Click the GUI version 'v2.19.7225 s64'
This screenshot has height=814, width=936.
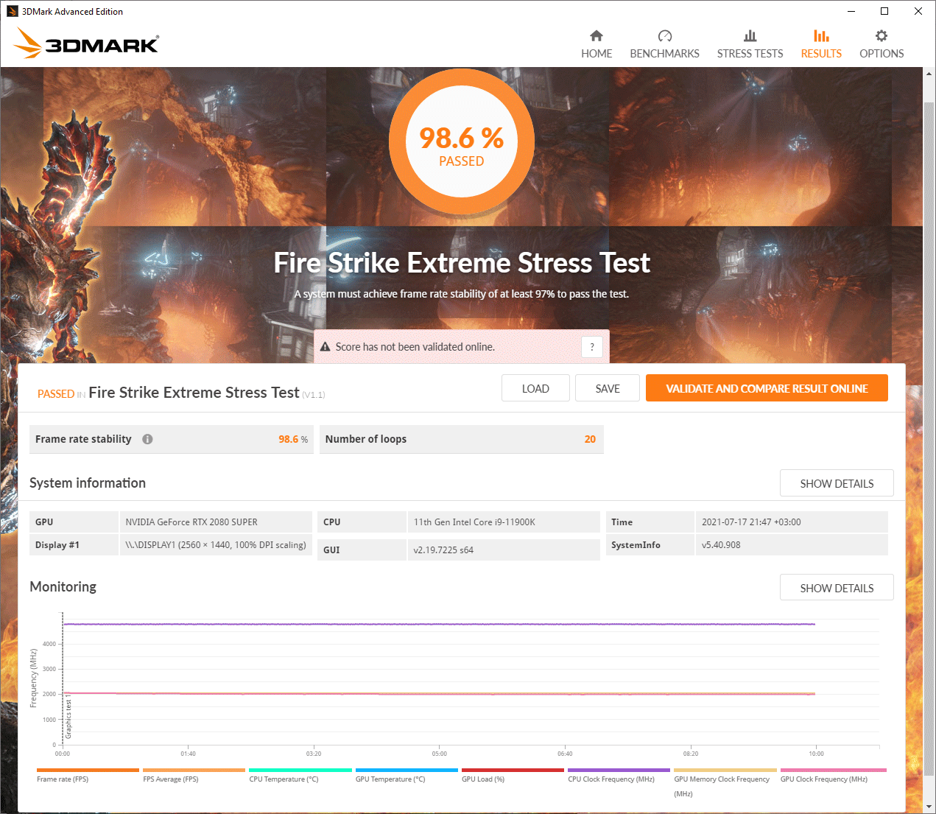pos(443,550)
